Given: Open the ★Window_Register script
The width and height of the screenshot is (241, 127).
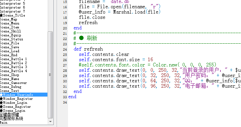Looking at the screenshot, I should [x=17, y=99].
